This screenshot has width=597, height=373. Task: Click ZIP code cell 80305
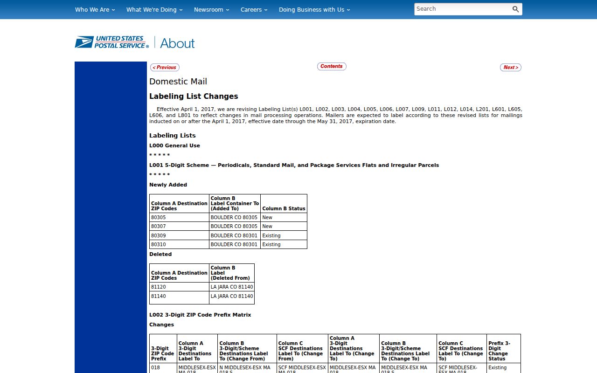tap(179, 217)
